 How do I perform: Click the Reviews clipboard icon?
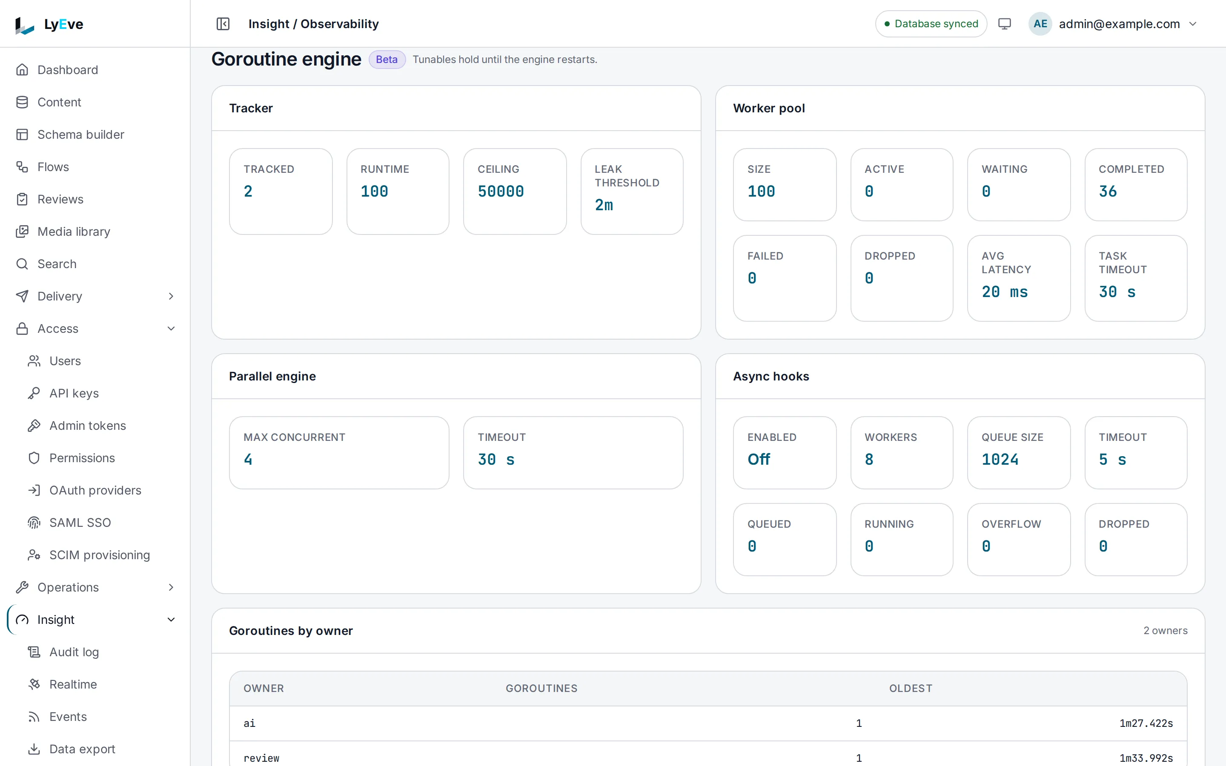pos(22,199)
